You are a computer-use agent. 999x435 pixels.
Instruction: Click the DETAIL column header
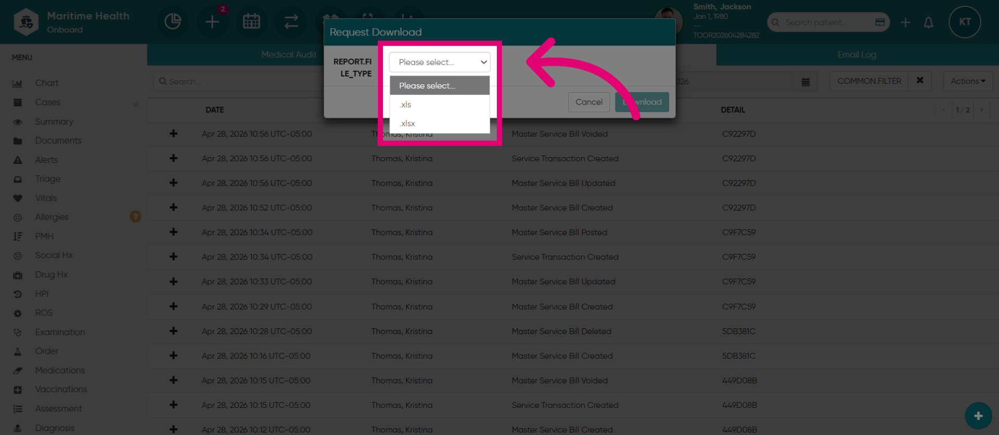[x=733, y=110]
